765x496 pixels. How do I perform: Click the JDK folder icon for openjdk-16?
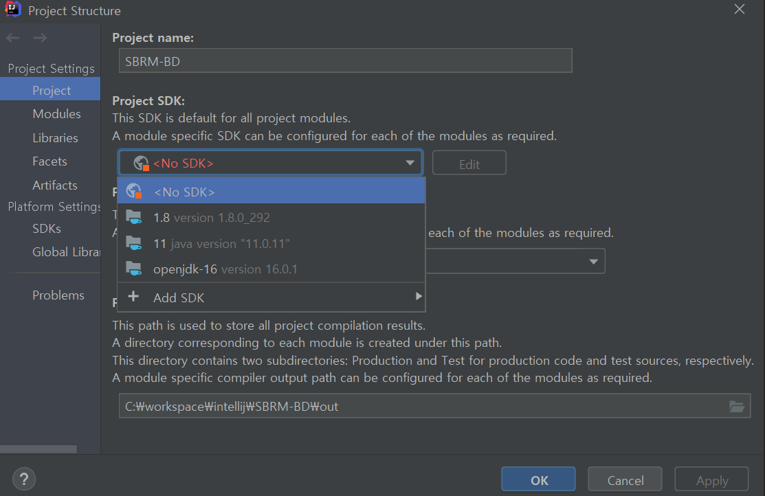[x=133, y=269]
